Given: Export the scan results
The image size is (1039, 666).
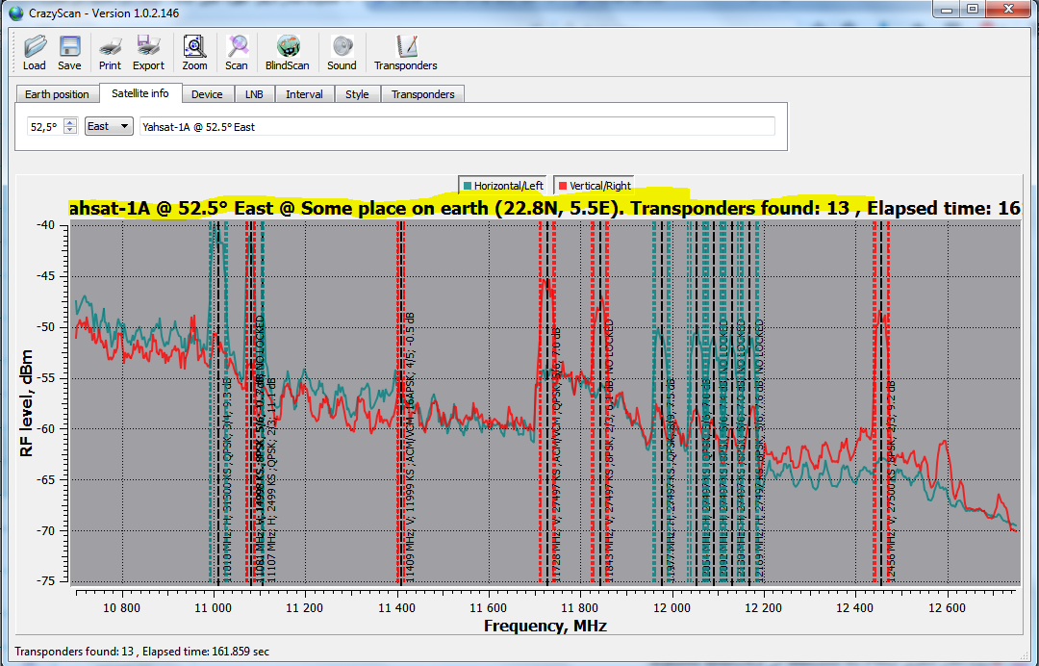Looking at the screenshot, I should tap(148, 52).
